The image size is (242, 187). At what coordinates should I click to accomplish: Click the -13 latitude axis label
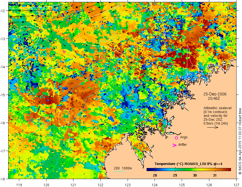[x=3, y=39]
